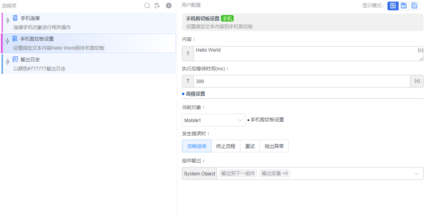This screenshot has width=426, height=214.
Task: Select the 手机剪切板设置 flow step
Action: 89,43
